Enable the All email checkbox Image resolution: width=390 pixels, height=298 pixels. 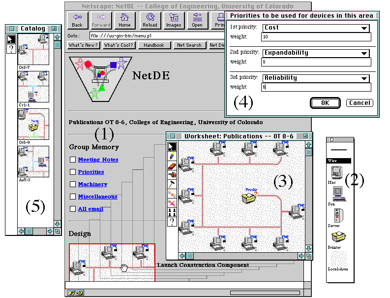click(x=73, y=209)
